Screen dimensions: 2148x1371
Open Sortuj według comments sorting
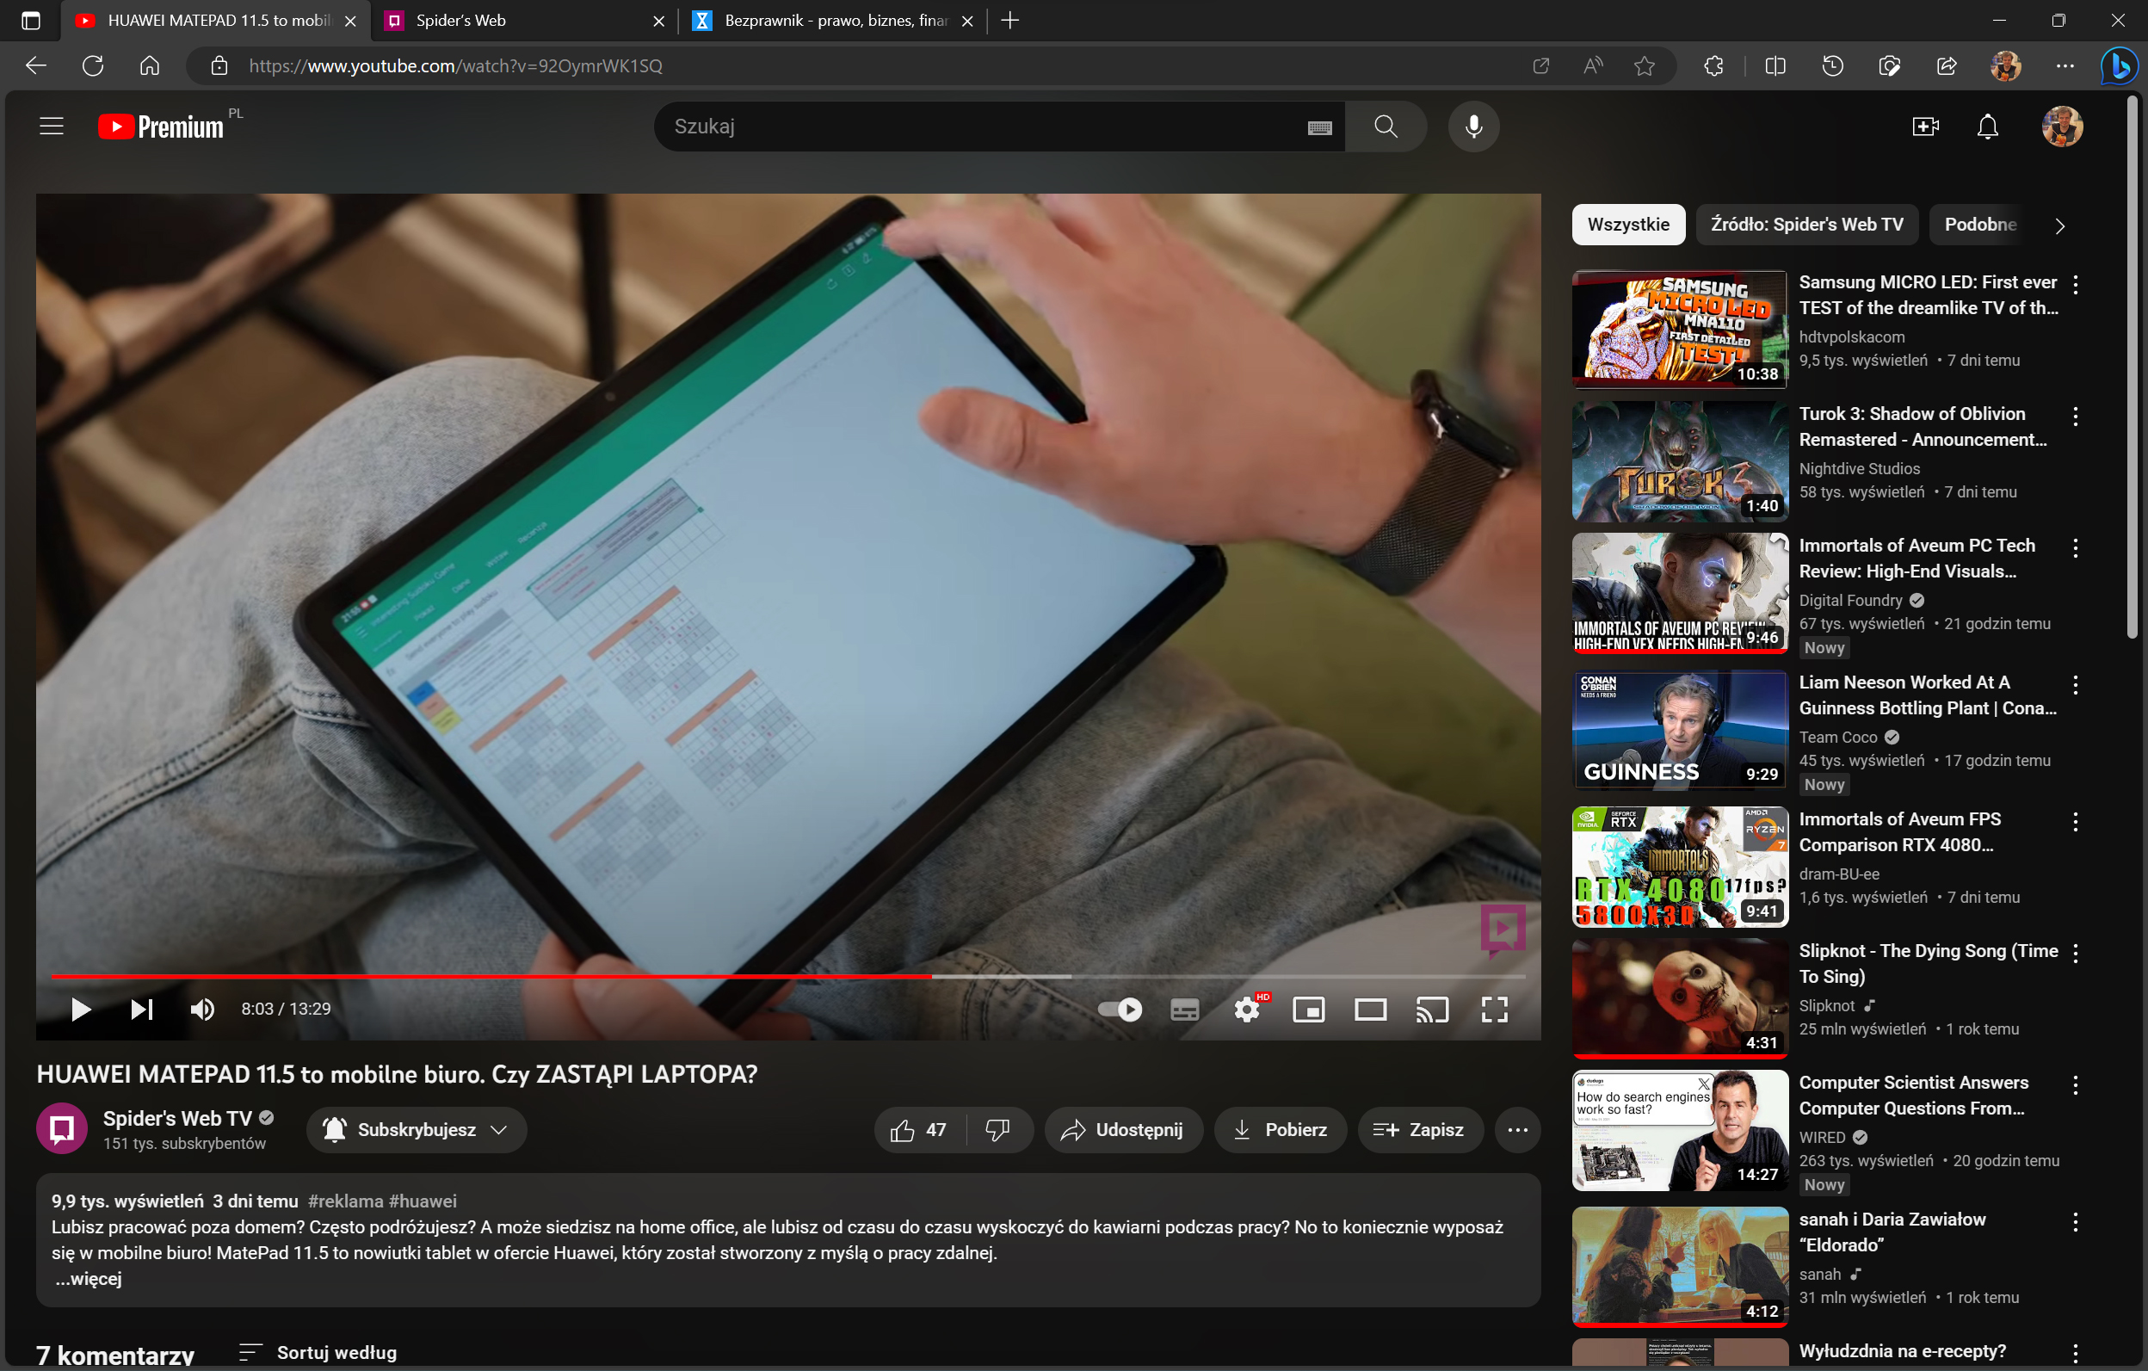click(318, 1352)
